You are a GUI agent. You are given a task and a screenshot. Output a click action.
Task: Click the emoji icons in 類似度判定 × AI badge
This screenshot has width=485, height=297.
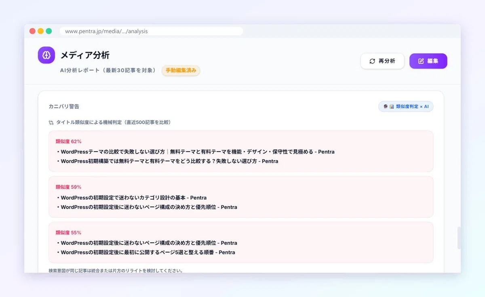click(388, 106)
